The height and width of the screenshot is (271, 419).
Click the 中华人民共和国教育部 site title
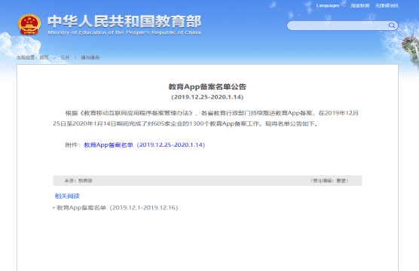tap(124, 21)
